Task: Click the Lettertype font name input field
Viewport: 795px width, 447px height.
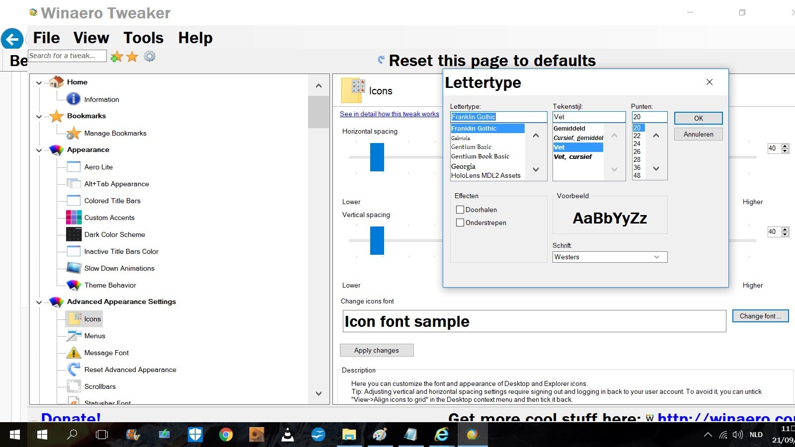Action: click(x=498, y=117)
